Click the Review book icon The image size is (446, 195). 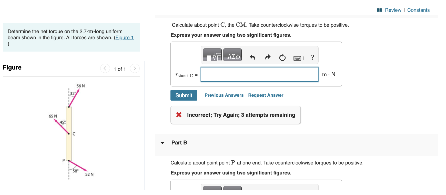(379, 10)
